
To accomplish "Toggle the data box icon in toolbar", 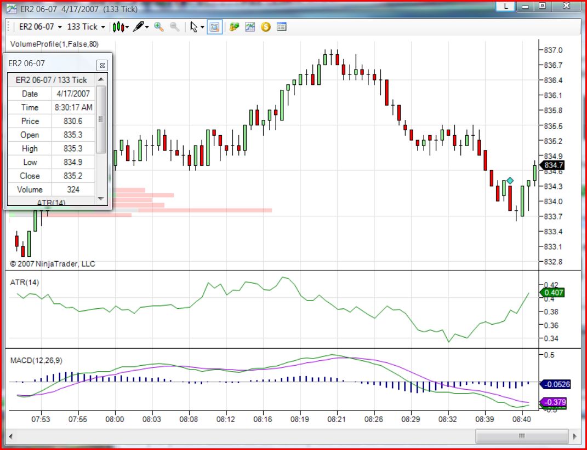I will pyautogui.click(x=214, y=27).
